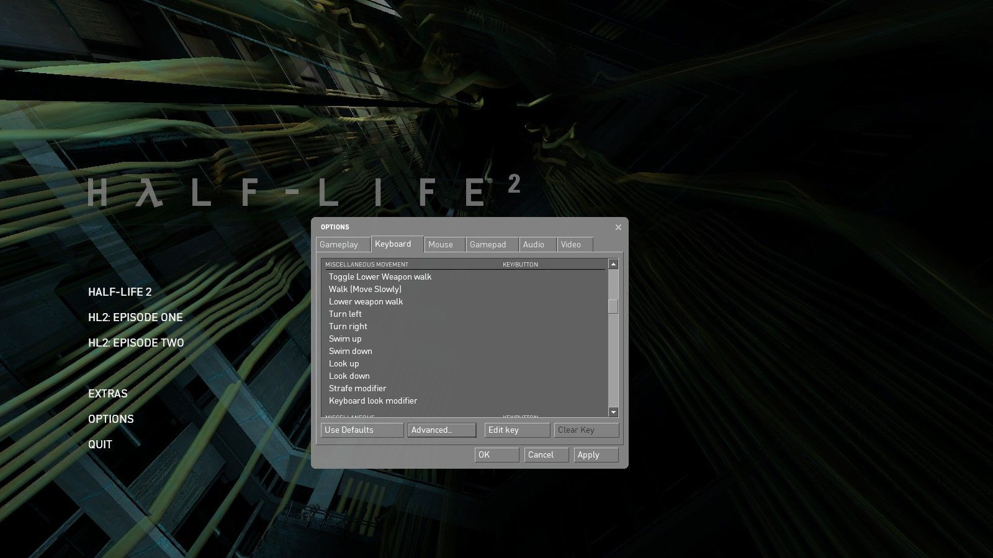This screenshot has width=993, height=558.
Task: Select the 'Swim up' binding
Action: point(465,339)
